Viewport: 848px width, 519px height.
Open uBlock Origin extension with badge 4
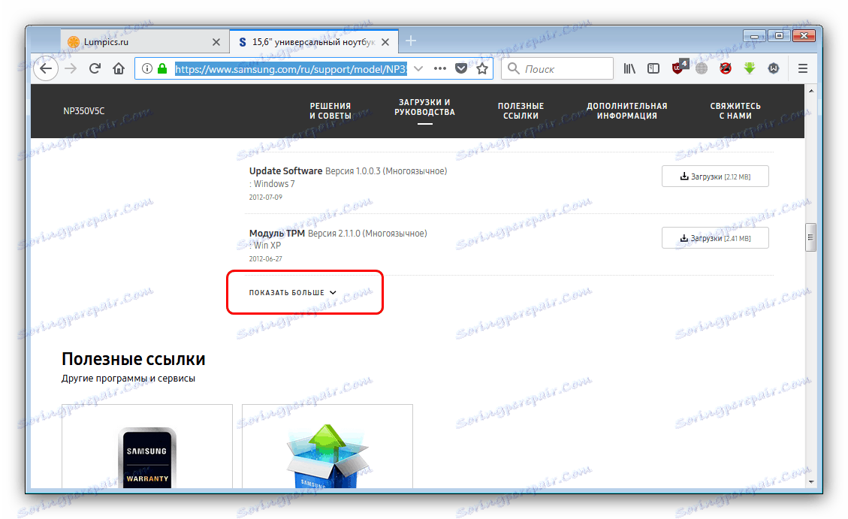(678, 68)
